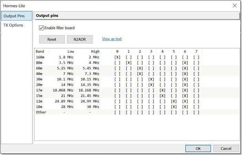Click the 7.3 MHz high frequency value
Image resolution: width=242 pixels, height=155 pixels.
(92, 74)
